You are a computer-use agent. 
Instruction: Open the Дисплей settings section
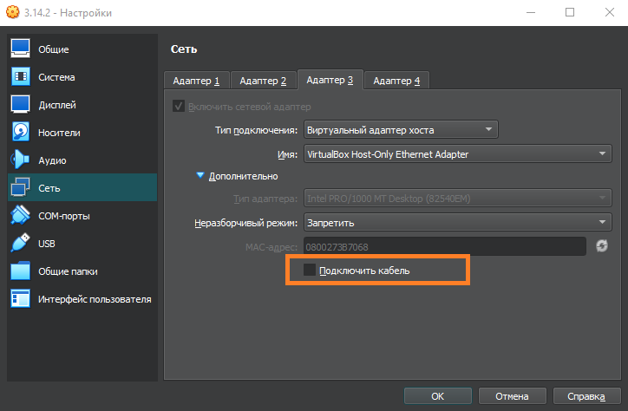point(82,104)
